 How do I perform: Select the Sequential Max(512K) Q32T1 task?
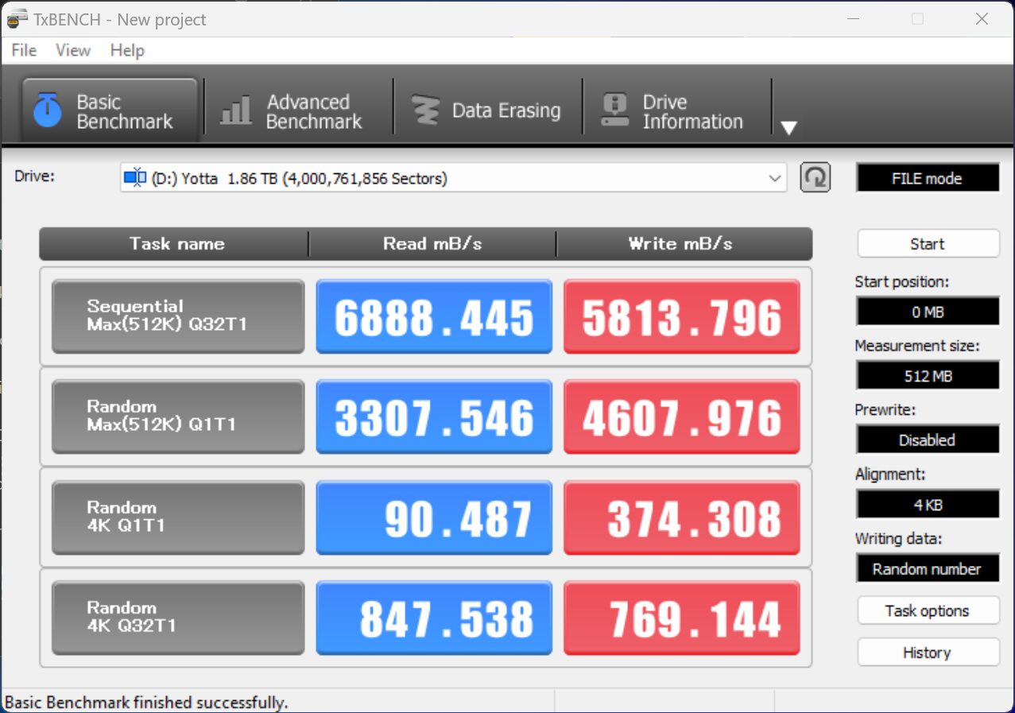coord(178,316)
